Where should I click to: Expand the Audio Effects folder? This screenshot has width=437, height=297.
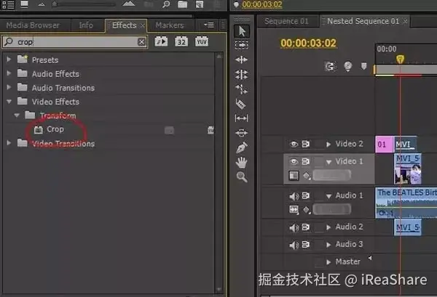click(x=9, y=73)
